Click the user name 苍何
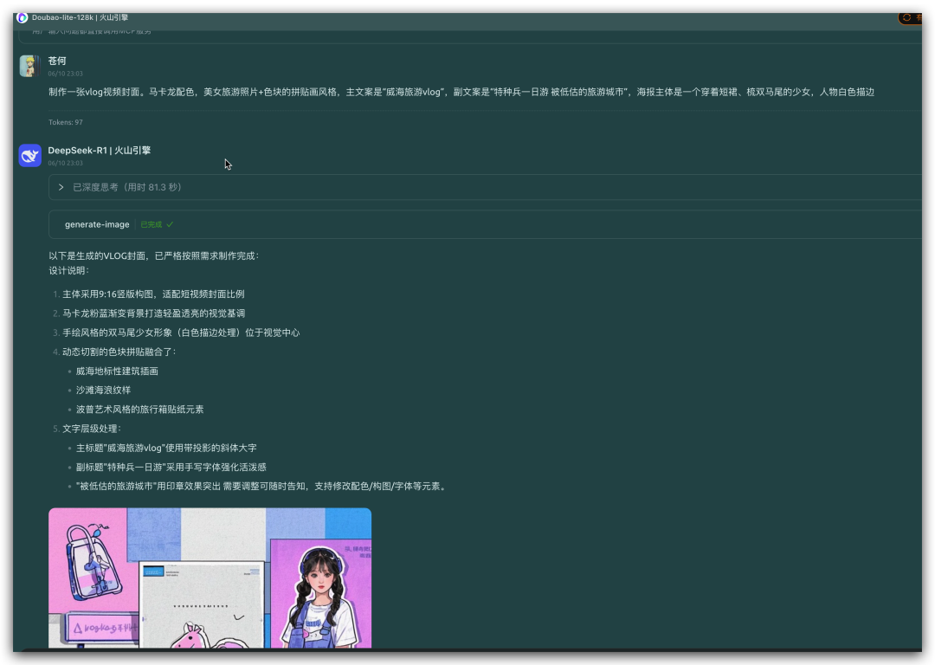The width and height of the screenshot is (935, 665). 57,61
